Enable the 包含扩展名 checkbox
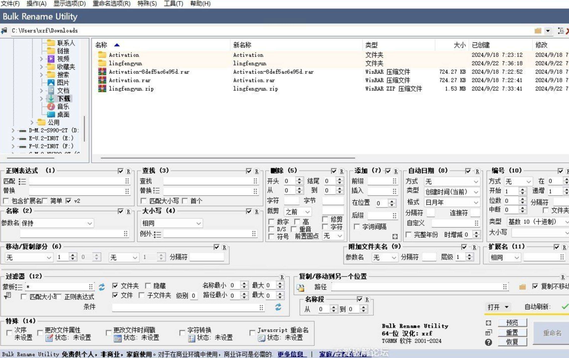 [6, 201]
